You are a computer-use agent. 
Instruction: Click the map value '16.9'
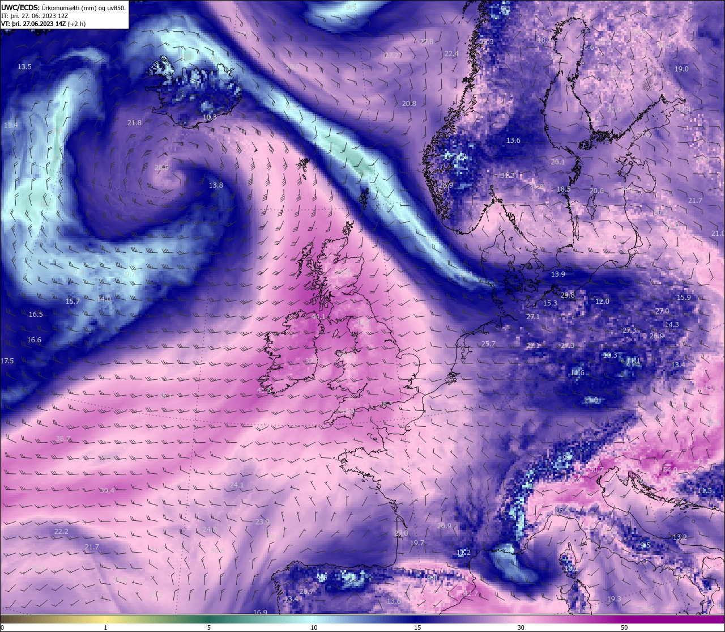(260, 612)
